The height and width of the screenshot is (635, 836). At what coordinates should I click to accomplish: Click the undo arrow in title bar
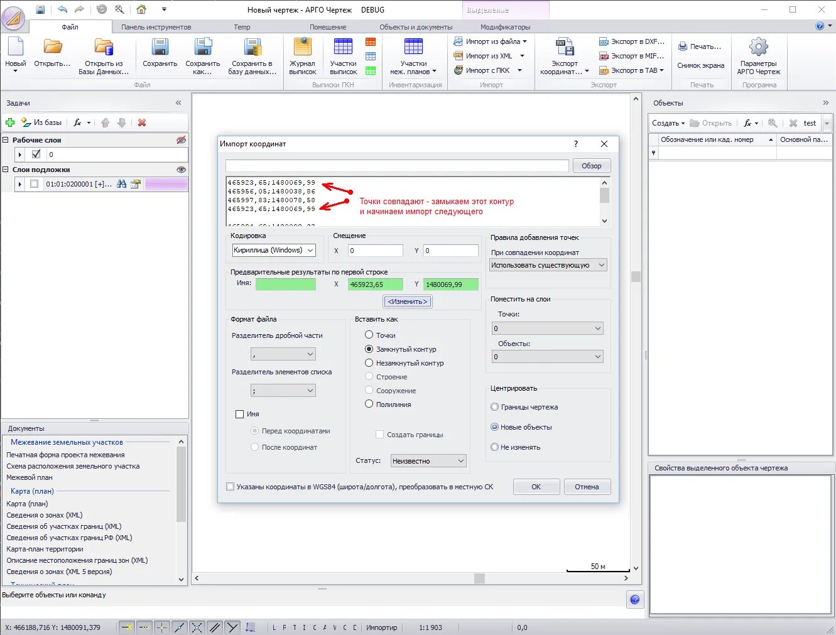(62, 9)
